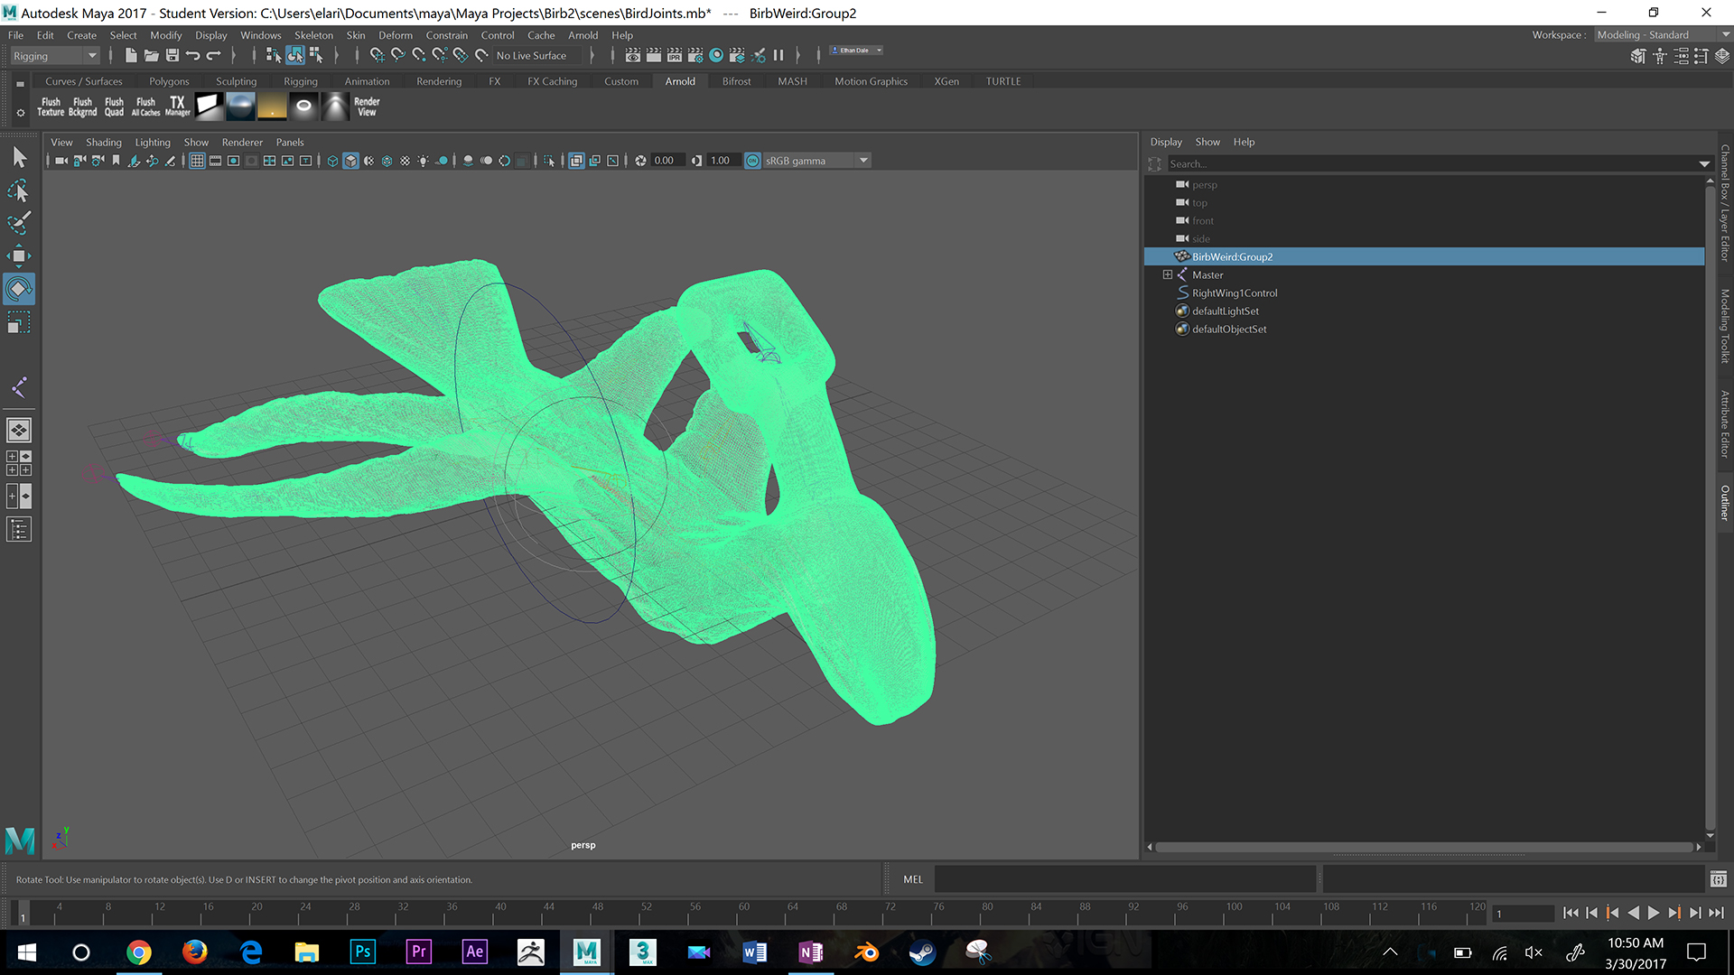1734x975 pixels.
Task: Click the viewport exposure value field
Action: point(667,161)
